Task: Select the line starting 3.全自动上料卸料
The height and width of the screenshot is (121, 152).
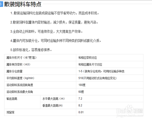Action: [47, 31]
